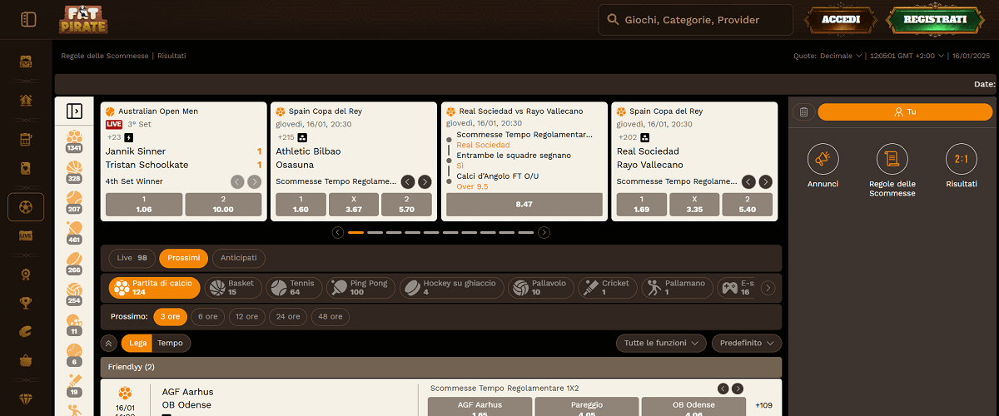The image size is (999, 416).
Task: Select the Basket 15 tab
Action: point(233,288)
